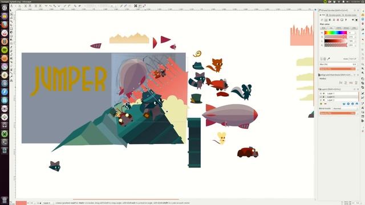Click the RGBA hex value field
This screenshot has height=205, width=365.
pos(353,59)
